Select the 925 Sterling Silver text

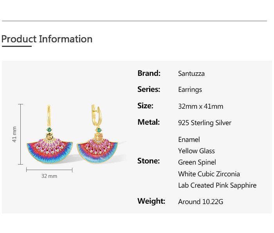click(204, 123)
